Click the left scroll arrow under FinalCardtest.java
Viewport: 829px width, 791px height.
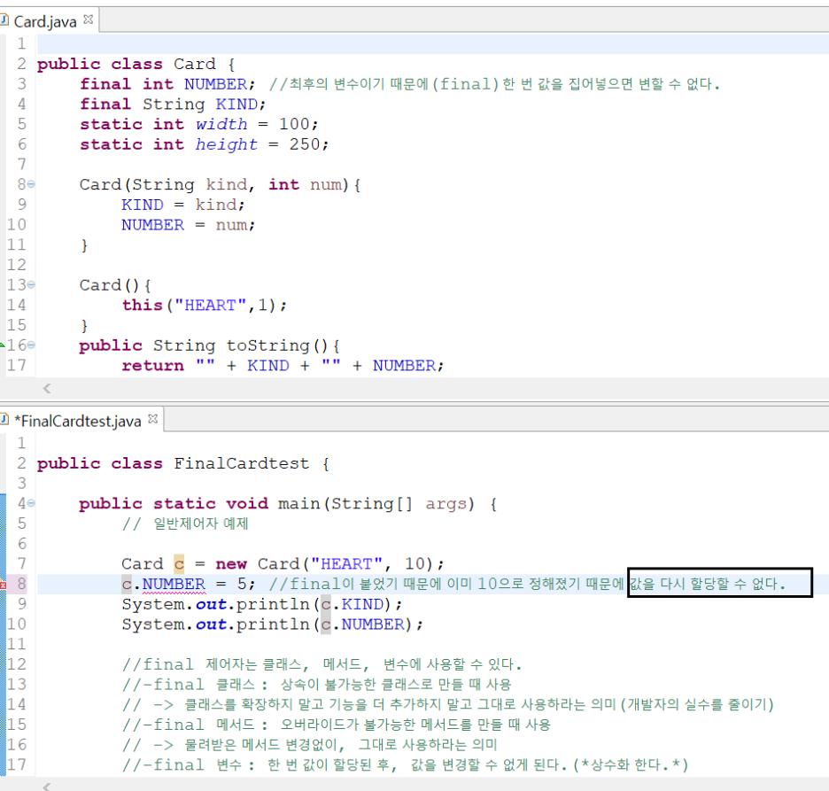(x=47, y=787)
